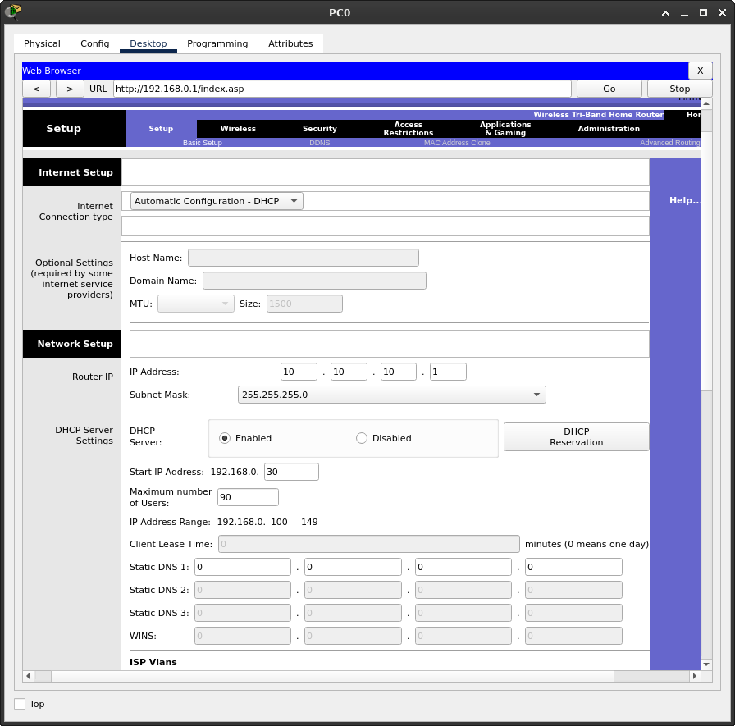This screenshot has height=726, width=735.
Task: Toggle the Top checkbox
Action: (x=20, y=704)
